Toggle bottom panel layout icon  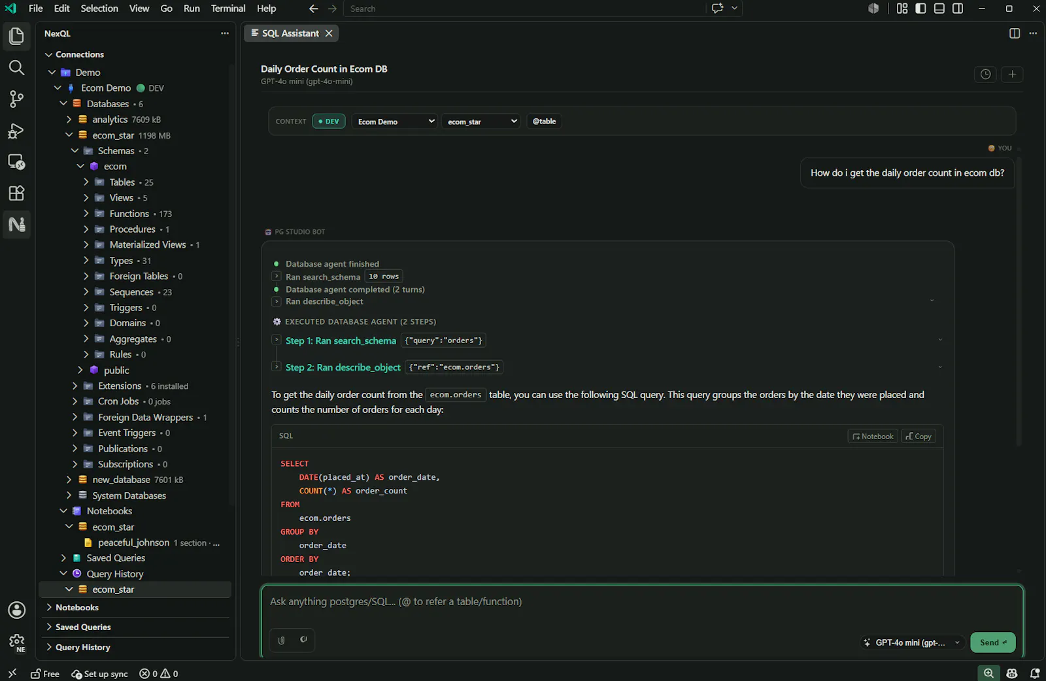click(x=939, y=8)
